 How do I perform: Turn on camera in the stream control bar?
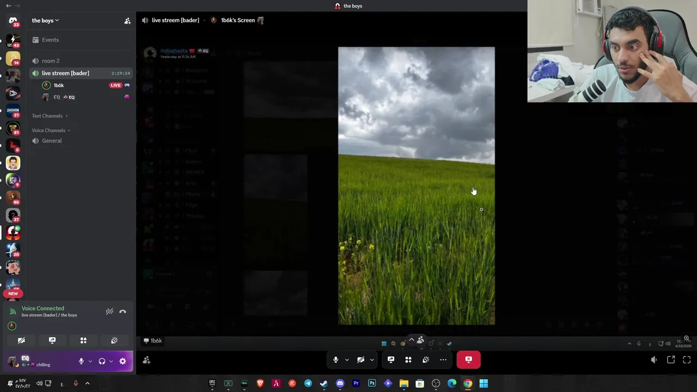click(360, 360)
